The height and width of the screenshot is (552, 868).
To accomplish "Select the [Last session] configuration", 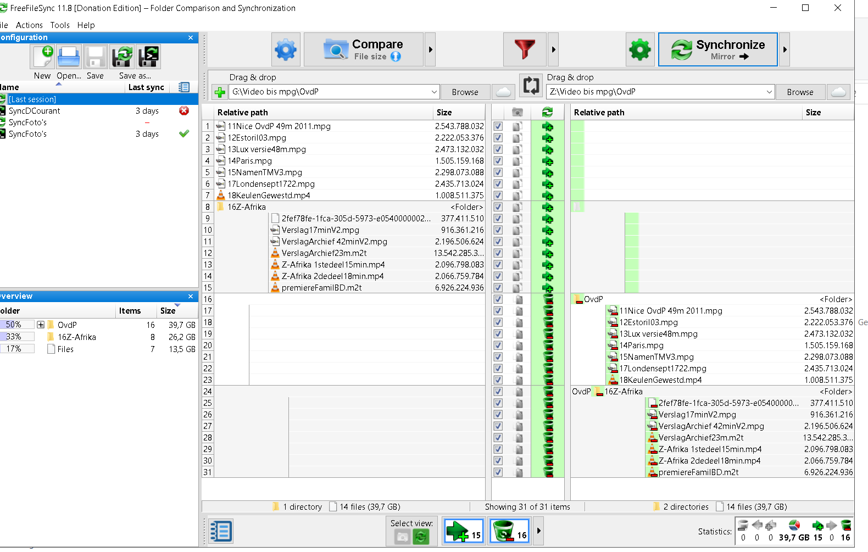I will pyautogui.click(x=99, y=99).
